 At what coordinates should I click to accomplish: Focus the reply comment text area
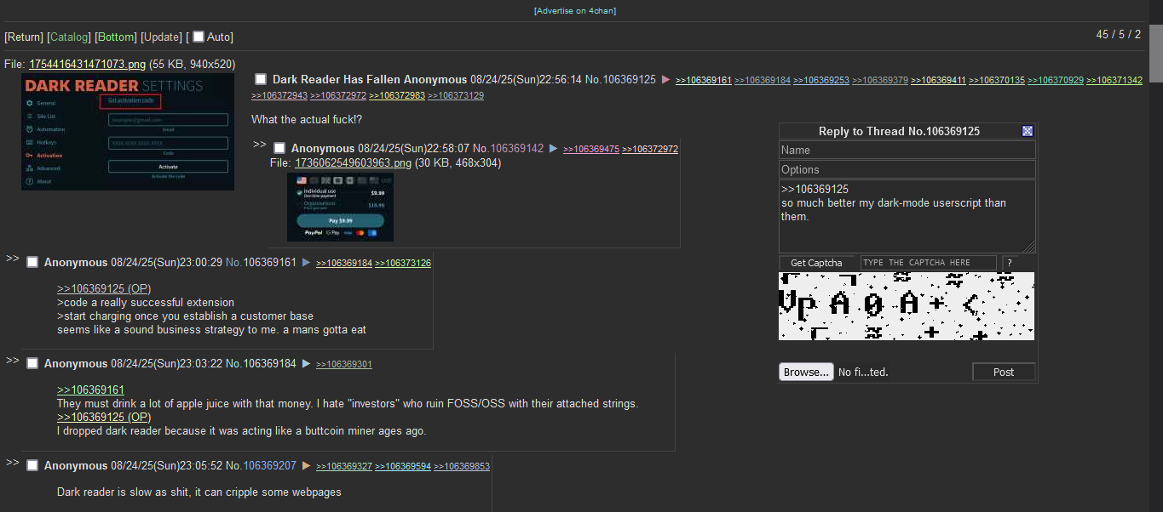pyautogui.click(x=907, y=216)
